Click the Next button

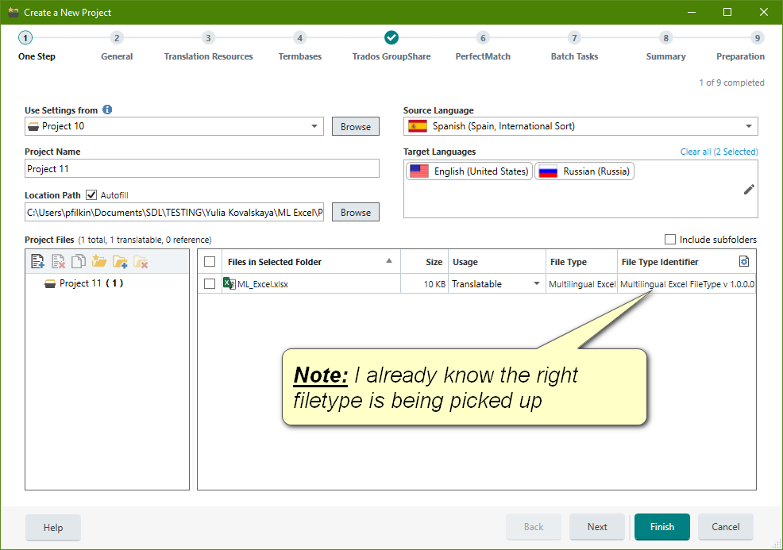(597, 527)
